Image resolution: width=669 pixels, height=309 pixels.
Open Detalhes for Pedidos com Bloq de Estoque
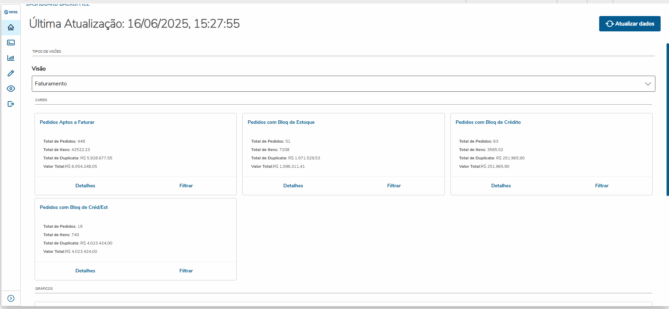coord(293,186)
